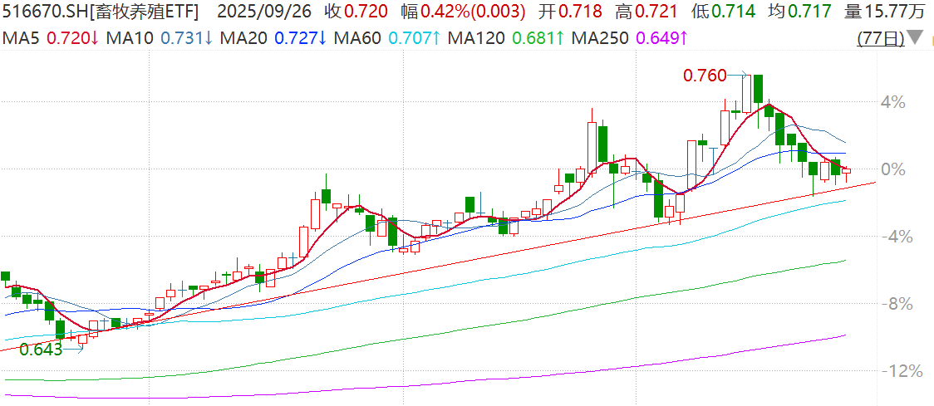Click the -12% label on the y-axis

pos(901,371)
